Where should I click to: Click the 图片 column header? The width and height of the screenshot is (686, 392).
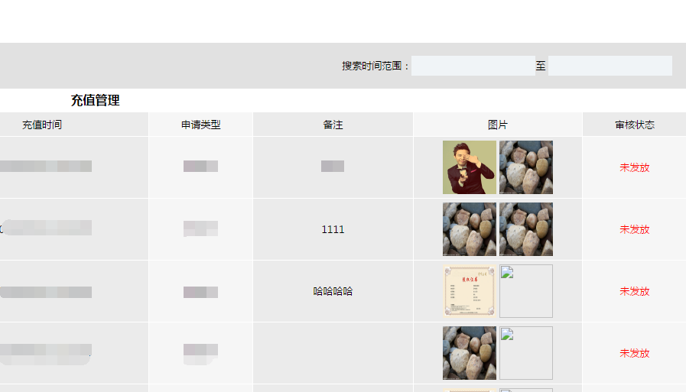pyautogui.click(x=498, y=125)
